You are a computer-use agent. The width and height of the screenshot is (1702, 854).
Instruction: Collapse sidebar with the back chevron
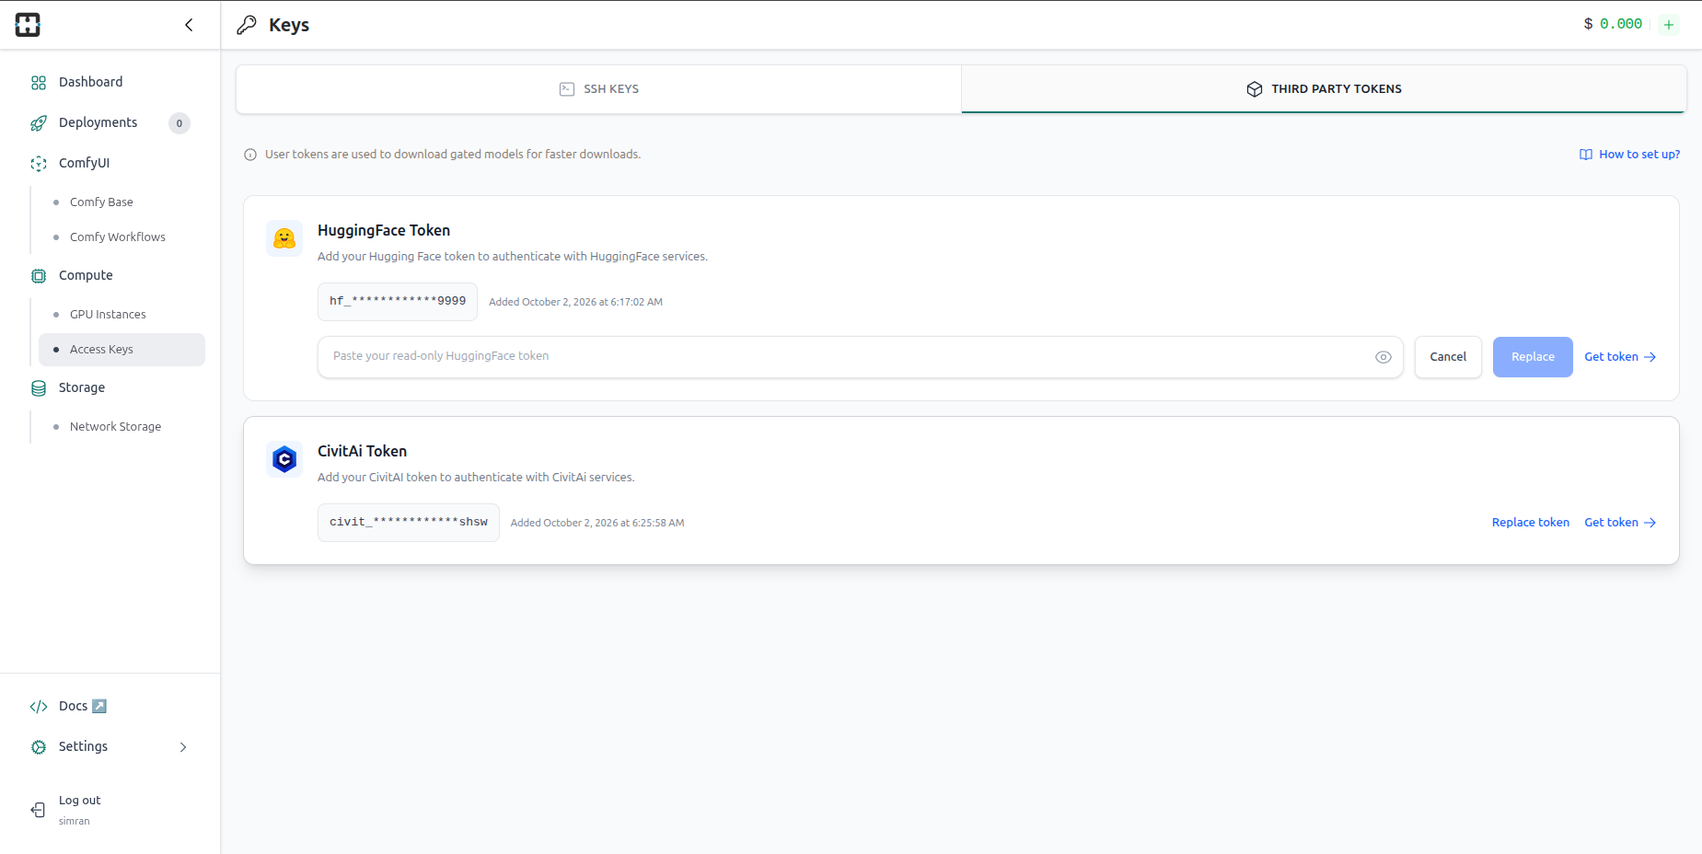pyautogui.click(x=189, y=25)
